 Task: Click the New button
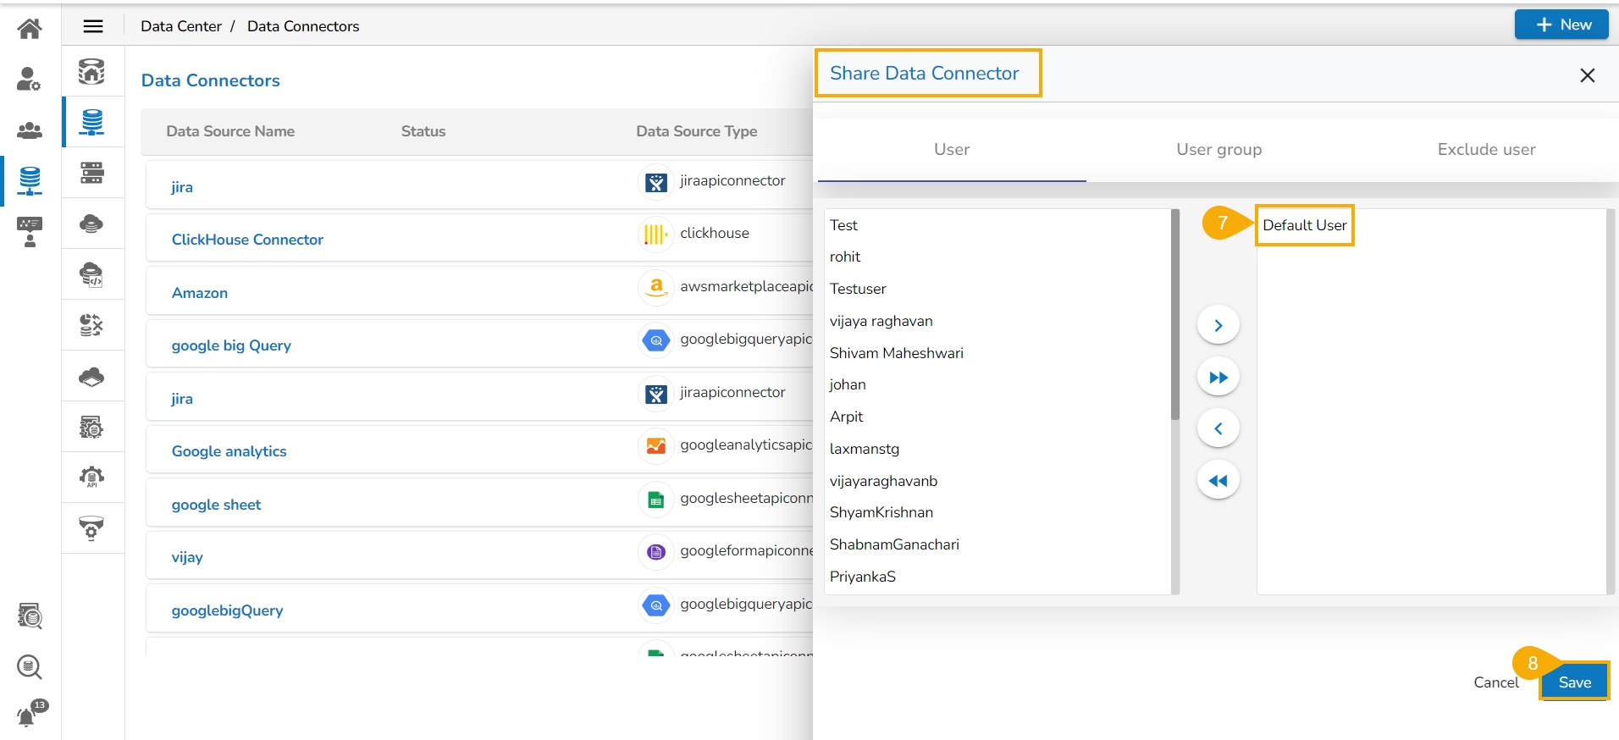(1561, 25)
